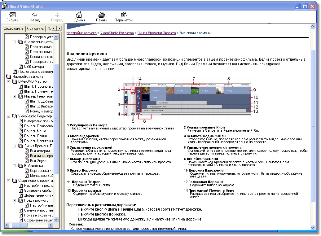
Task: Open the Сохранение вашего проекта topic
Action: click(x=39, y=220)
